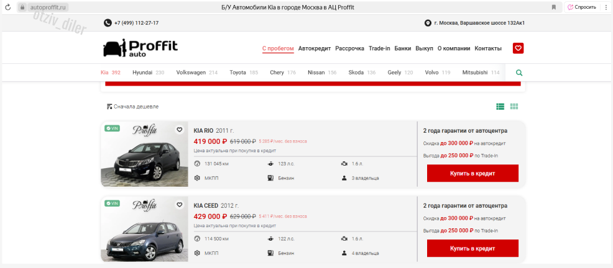613x268 pixels.
Task: Bookmark this page with the bookmark icon
Action: tap(553, 7)
